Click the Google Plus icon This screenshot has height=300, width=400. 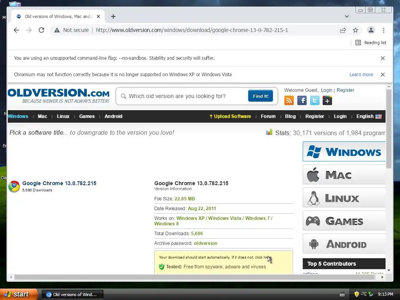(327, 100)
